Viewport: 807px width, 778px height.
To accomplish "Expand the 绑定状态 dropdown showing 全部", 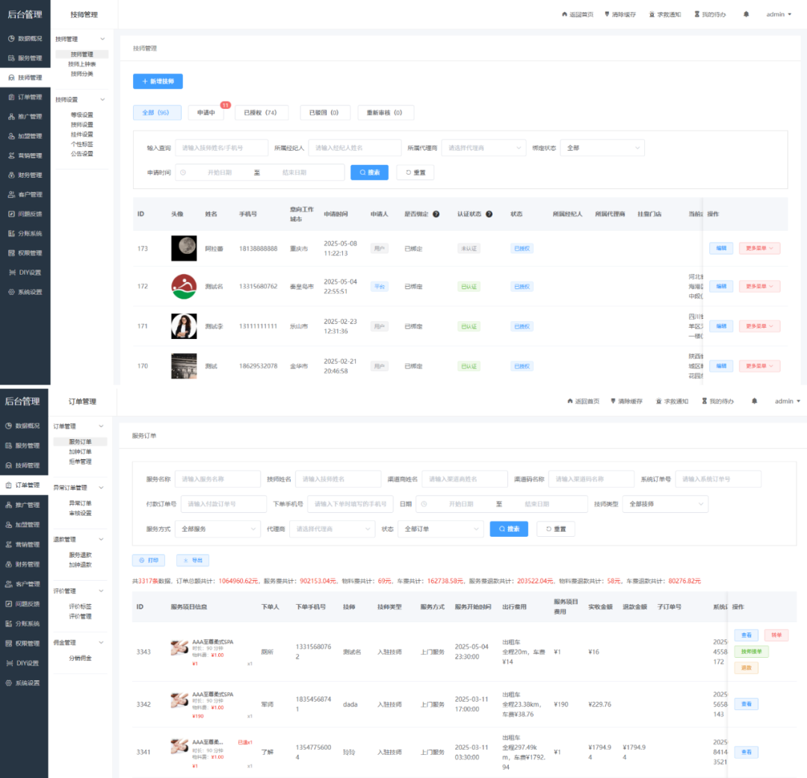I will (602, 148).
